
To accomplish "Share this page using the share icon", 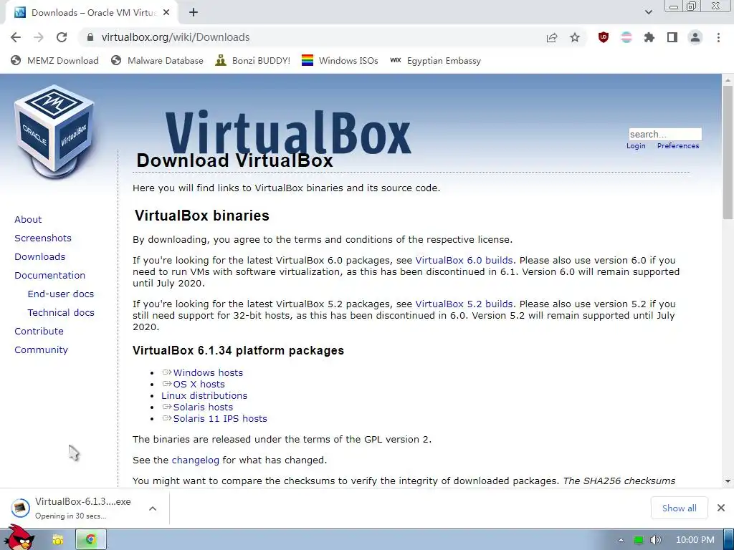I will click(552, 37).
